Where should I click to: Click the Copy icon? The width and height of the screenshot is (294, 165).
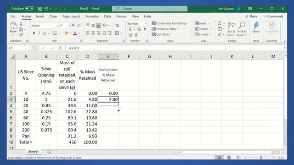pos(21,29)
